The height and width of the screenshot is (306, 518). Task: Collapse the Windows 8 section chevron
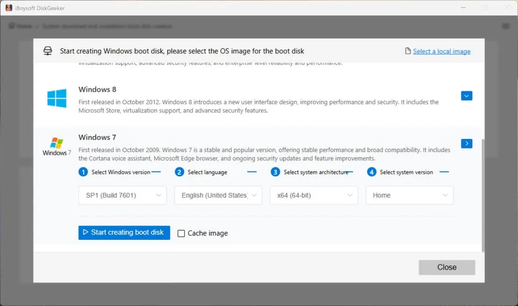click(466, 95)
